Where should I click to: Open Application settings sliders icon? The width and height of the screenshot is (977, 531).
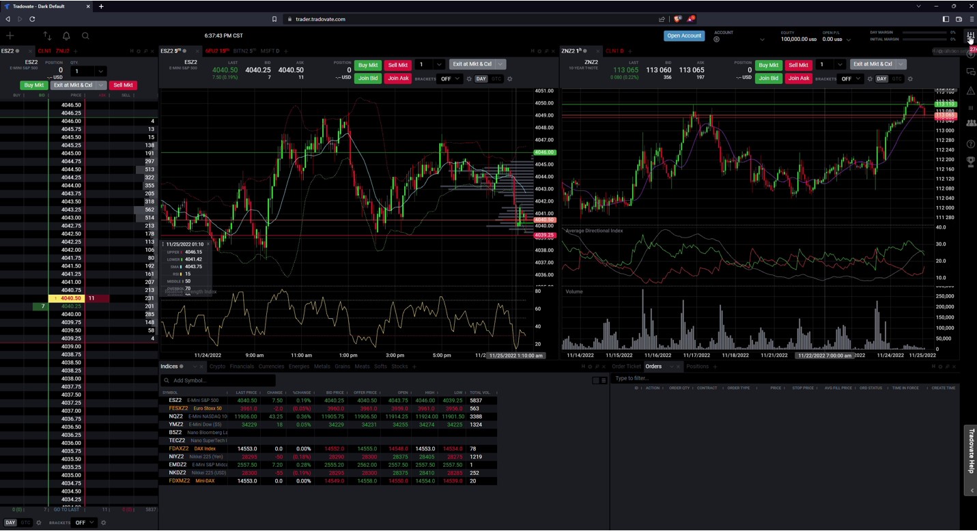click(970, 35)
